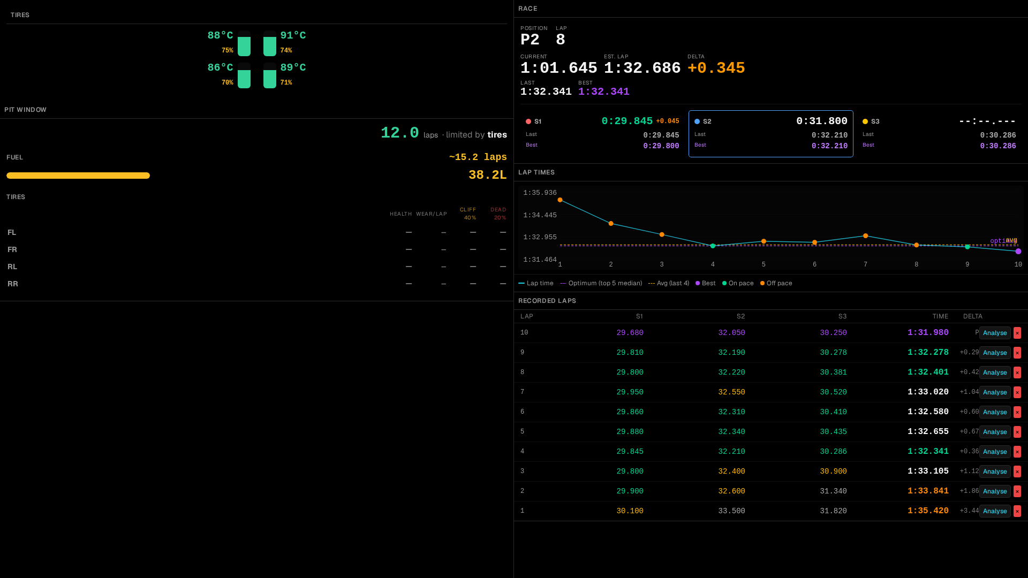Click the 1:35.420 lap 1 time cell
The height and width of the screenshot is (578, 1028).
(928, 511)
